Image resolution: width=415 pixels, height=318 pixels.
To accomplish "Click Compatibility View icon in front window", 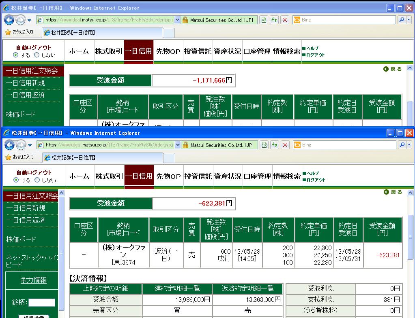I will 264,145.
